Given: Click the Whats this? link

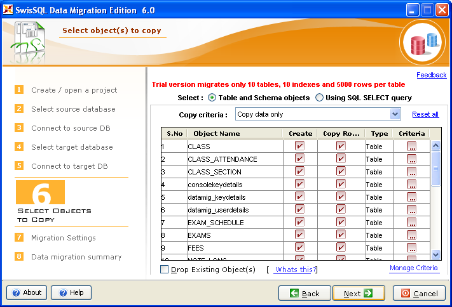Looking at the screenshot, I should click(x=296, y=270).
